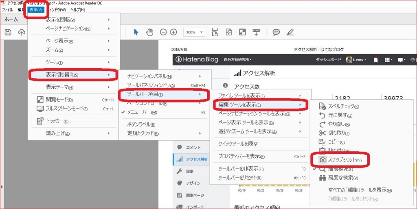The image size is (417, 209).
Task: Click ツールバーをリセット entry
Action: [260, 178]
